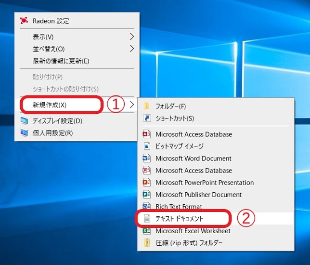Choose ビットマップ イメージ entry
Viewport: 310px width, 265px height.
216,146
